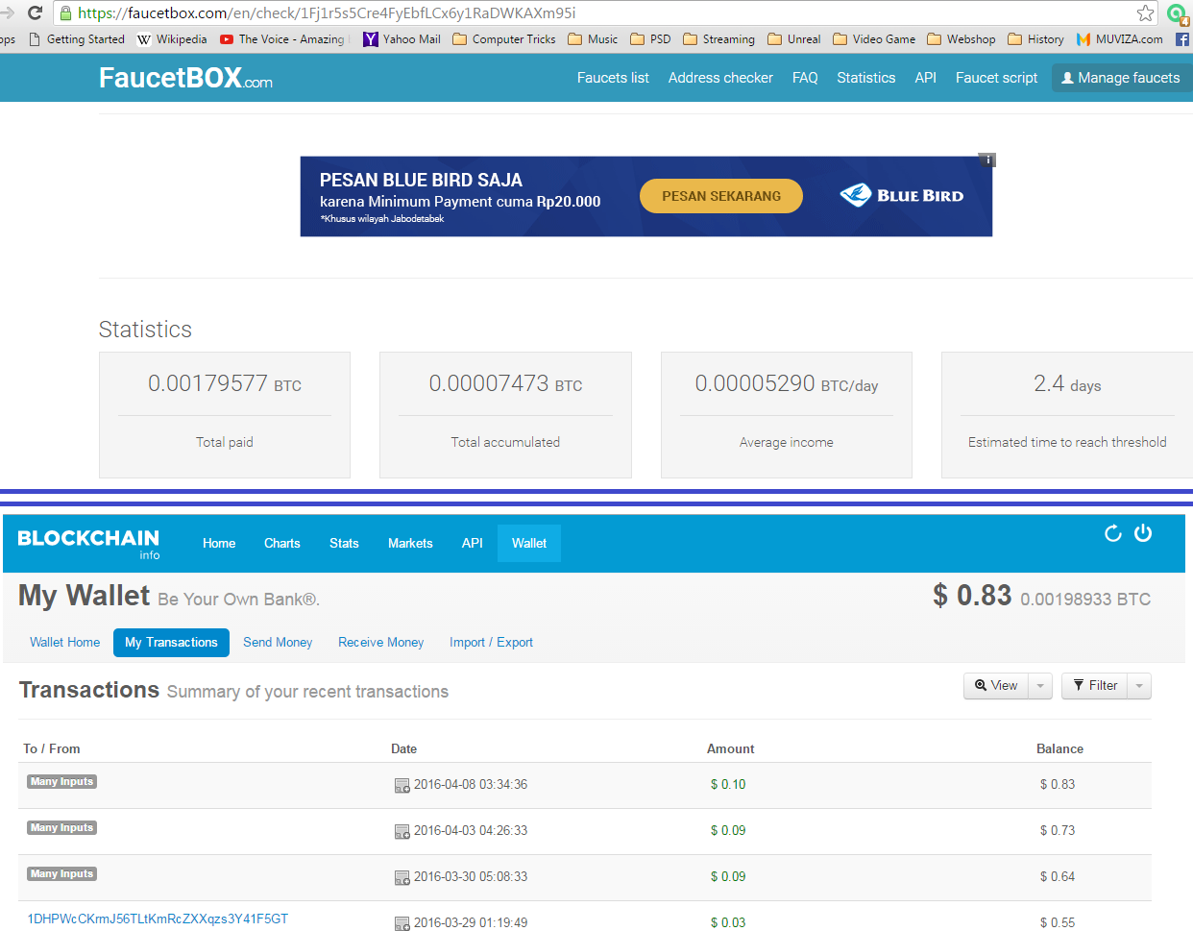
Task: Open the Facebook bookmark icon
Action: click(x=1182, y=39)
